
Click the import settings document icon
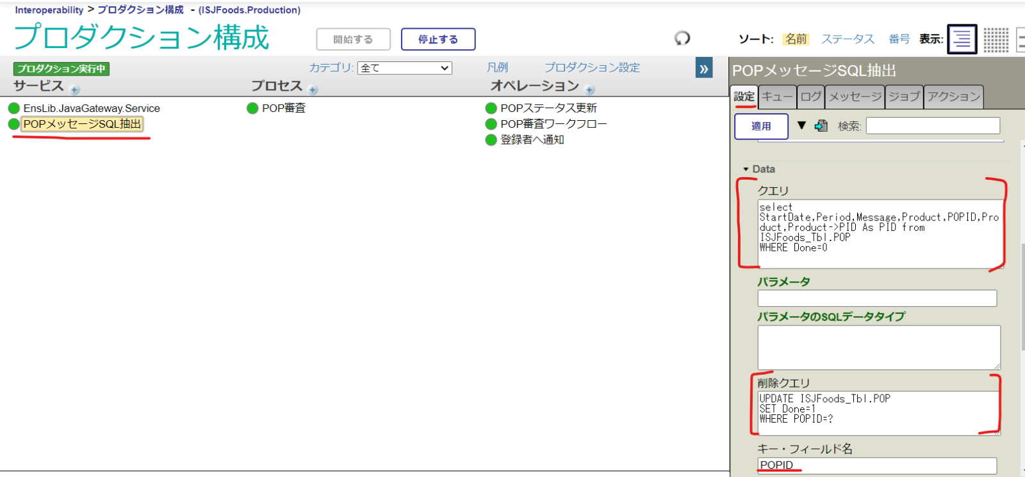pos(821,126)
